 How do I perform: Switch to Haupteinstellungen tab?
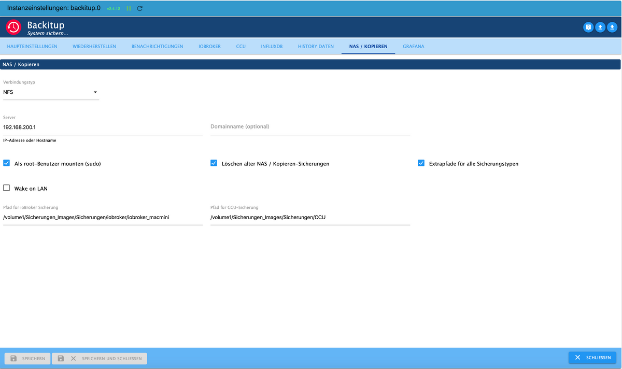pyautogui.click(x=32, y=46)
